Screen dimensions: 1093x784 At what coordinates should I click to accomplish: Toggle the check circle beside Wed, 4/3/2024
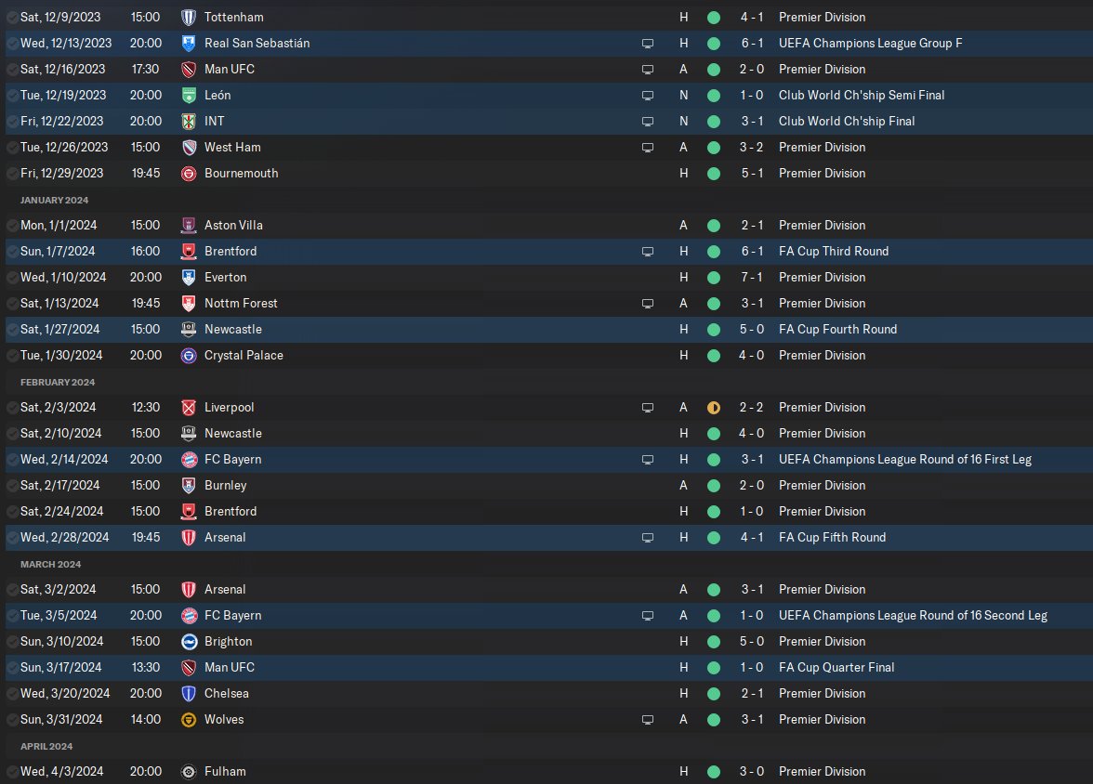(x=12, y=771)
